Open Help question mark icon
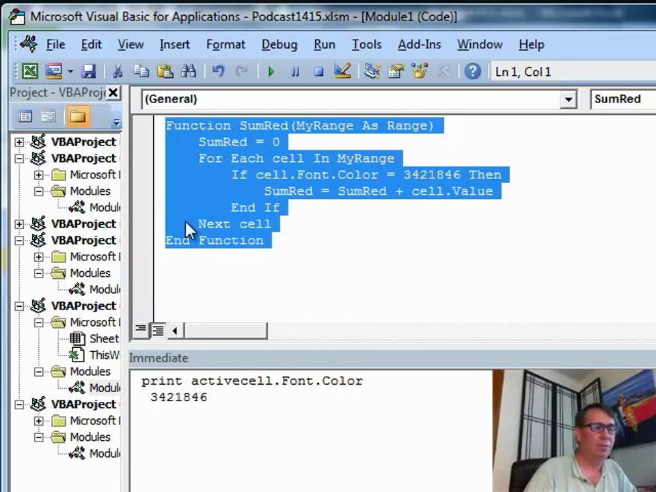Viewport: 656px width, 492px height. (x=473, y=71)
